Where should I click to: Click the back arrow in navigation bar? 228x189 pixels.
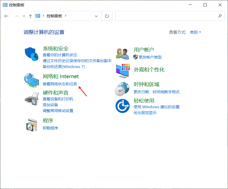pos(6,16)
